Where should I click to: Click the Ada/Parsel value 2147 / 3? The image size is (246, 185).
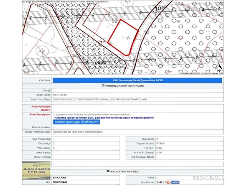point(161,182)
